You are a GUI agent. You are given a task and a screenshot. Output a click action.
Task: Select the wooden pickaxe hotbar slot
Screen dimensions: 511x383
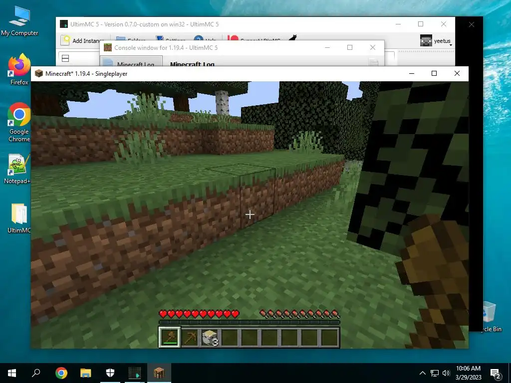190,337
